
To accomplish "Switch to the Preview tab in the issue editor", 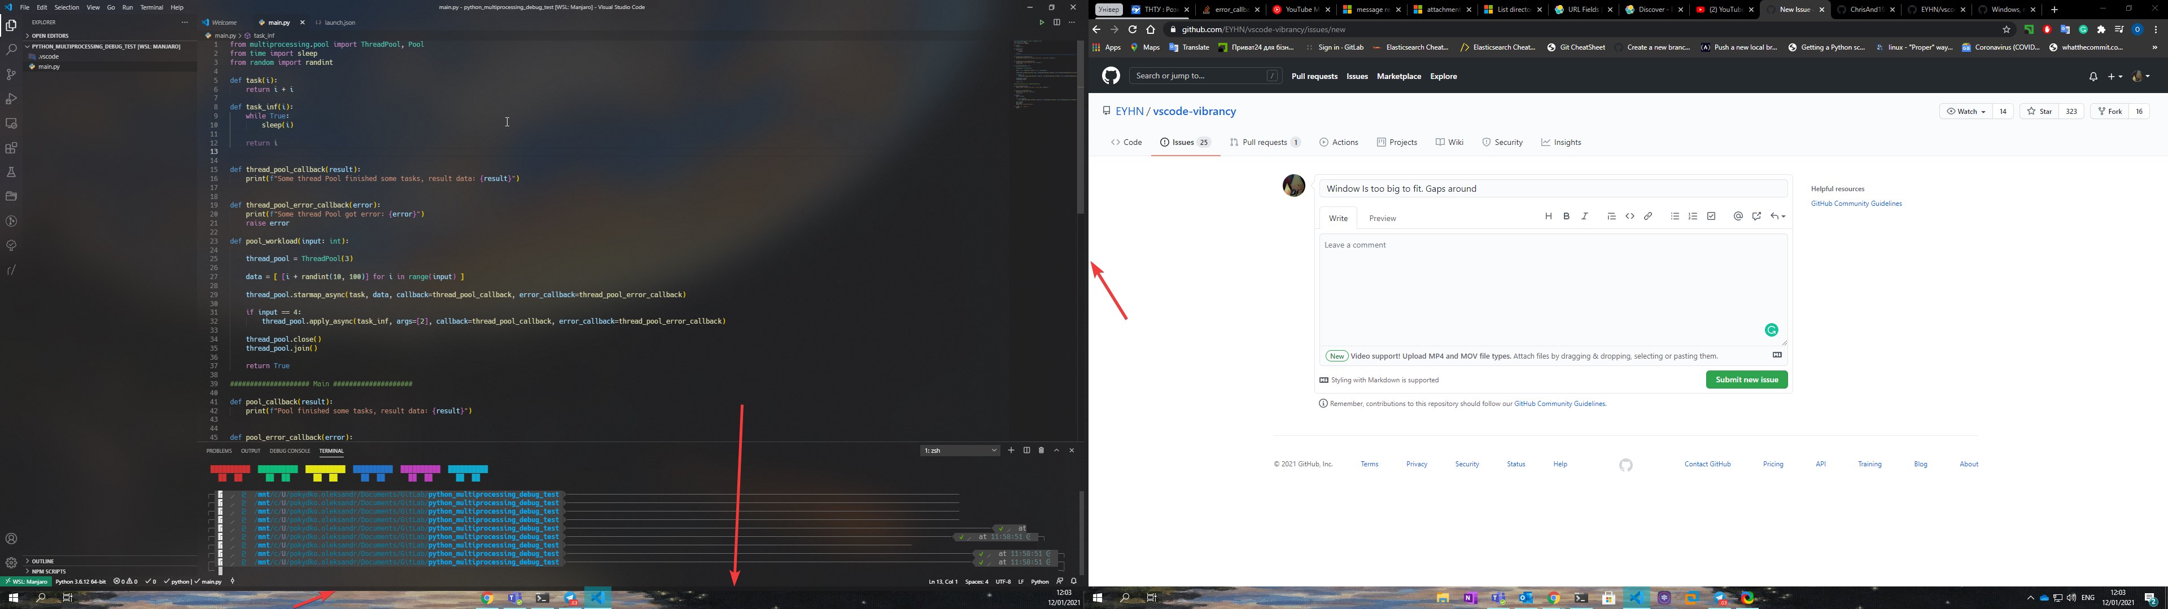I will click(1382, 218).
